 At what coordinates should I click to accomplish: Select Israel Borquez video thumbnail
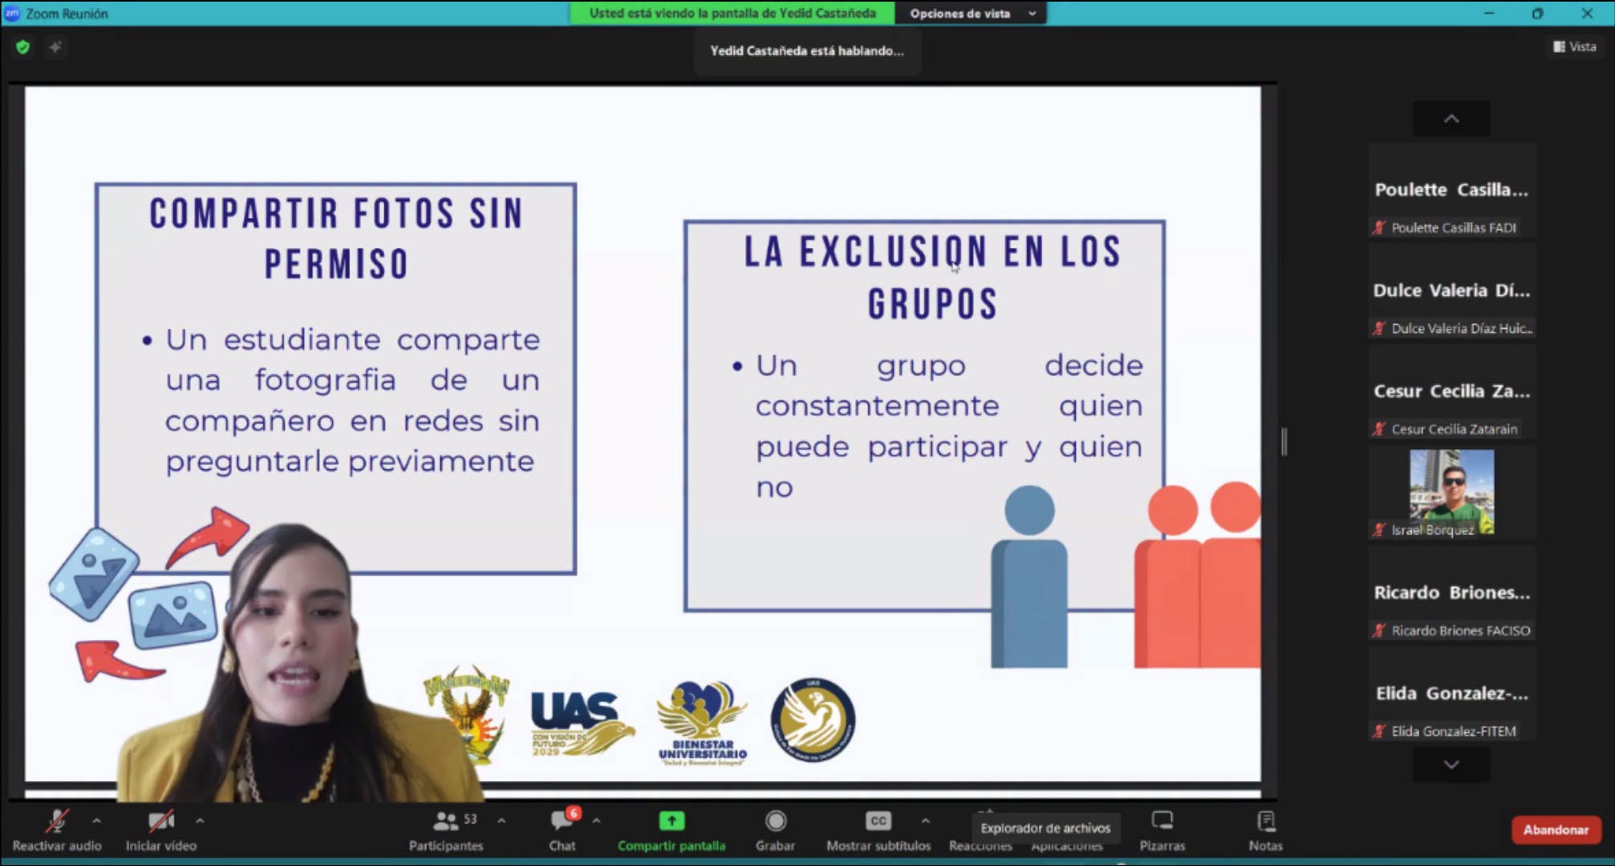[1451, 492]
